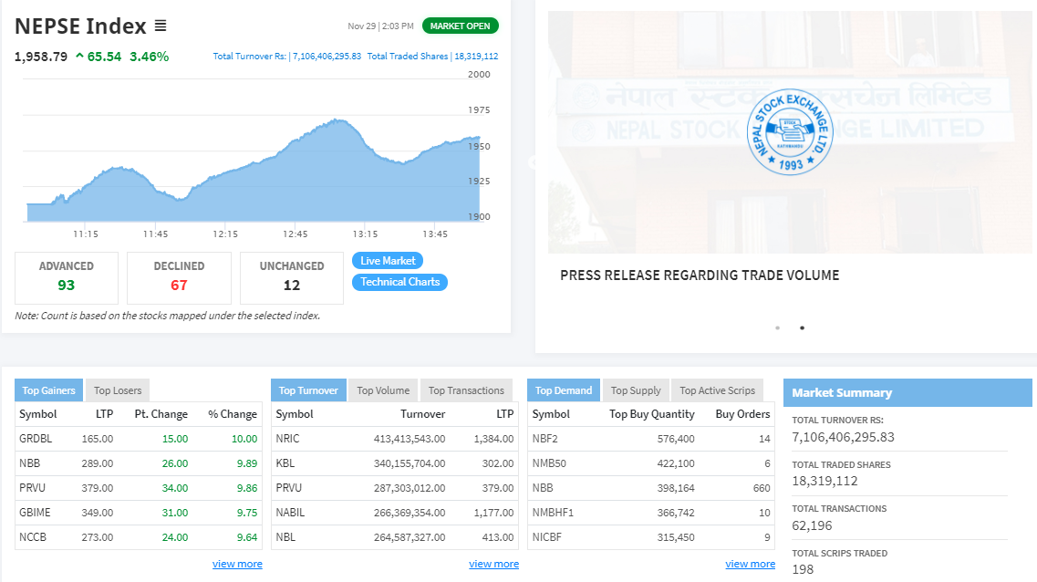Open Technical Charts

(399, 282)
